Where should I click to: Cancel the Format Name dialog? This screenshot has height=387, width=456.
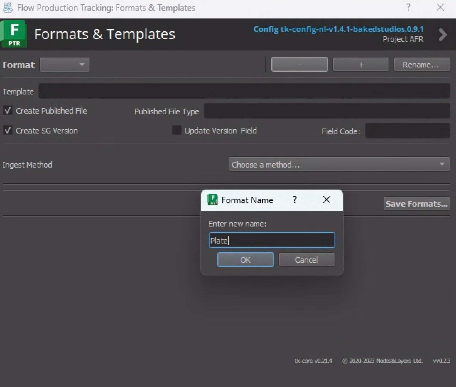point(306,260)
